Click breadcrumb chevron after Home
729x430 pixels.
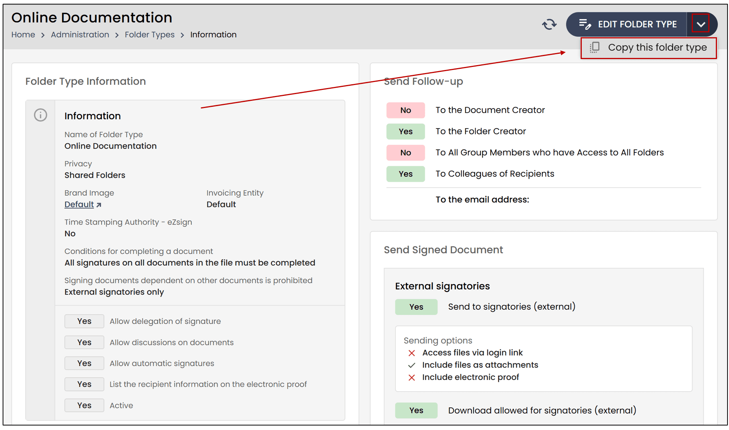(43, 35)
